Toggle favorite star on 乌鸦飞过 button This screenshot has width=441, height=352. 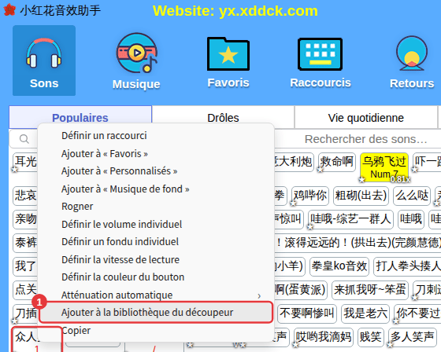[362, 179]
